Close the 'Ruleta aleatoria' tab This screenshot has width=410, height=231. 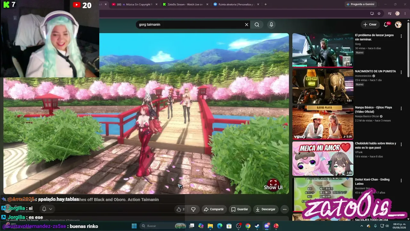[258, 4]
